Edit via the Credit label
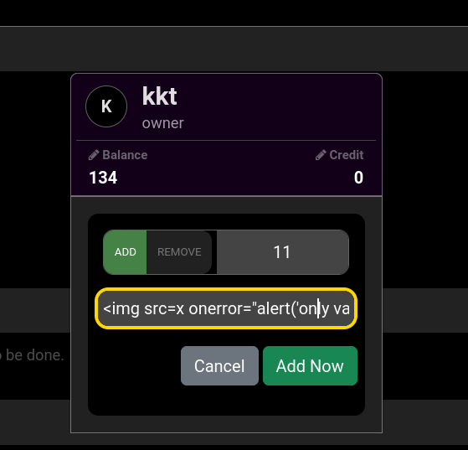Viewport: 468px width, 450px height. click(347, 155)
